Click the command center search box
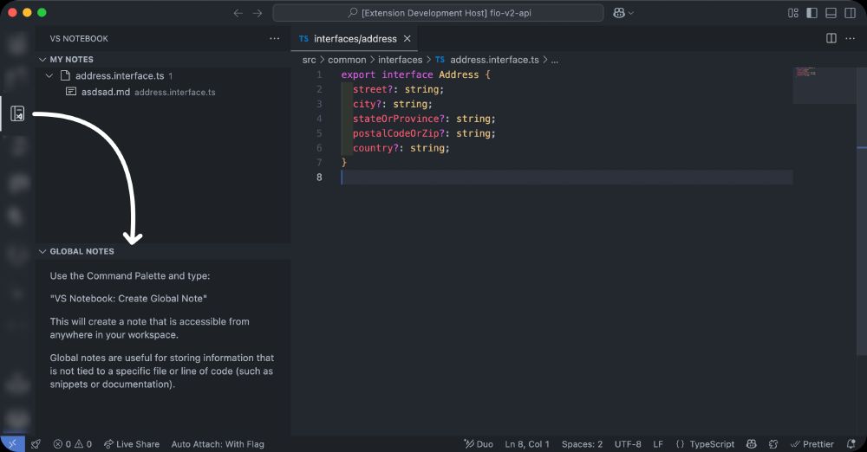This screenshot has height=452, width=867. (438, 13)
